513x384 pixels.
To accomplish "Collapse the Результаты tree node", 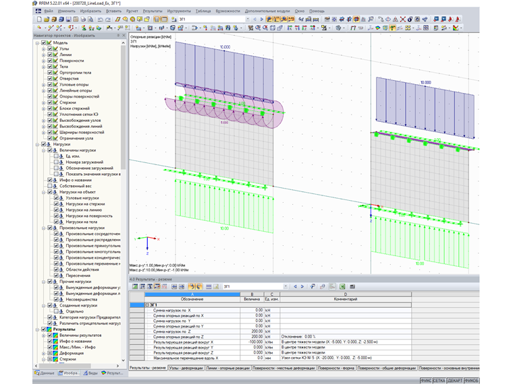I will tap(37, 329).
